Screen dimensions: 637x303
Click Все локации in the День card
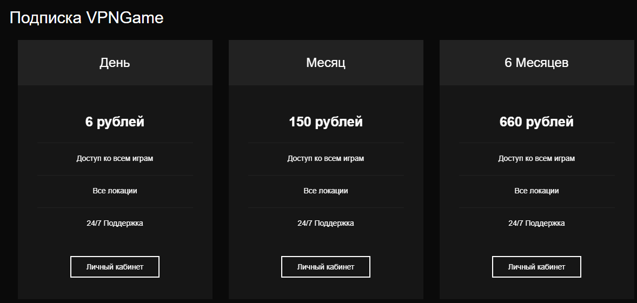tap(115, 191)
